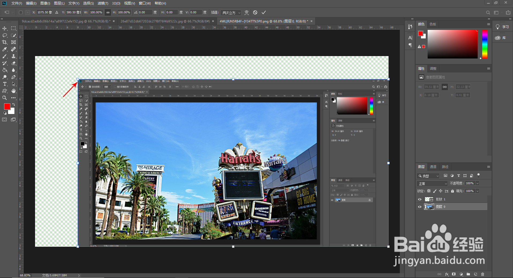Open the 库 libraries panel
This screenshot has height=278, width=513.
(500, 38)
